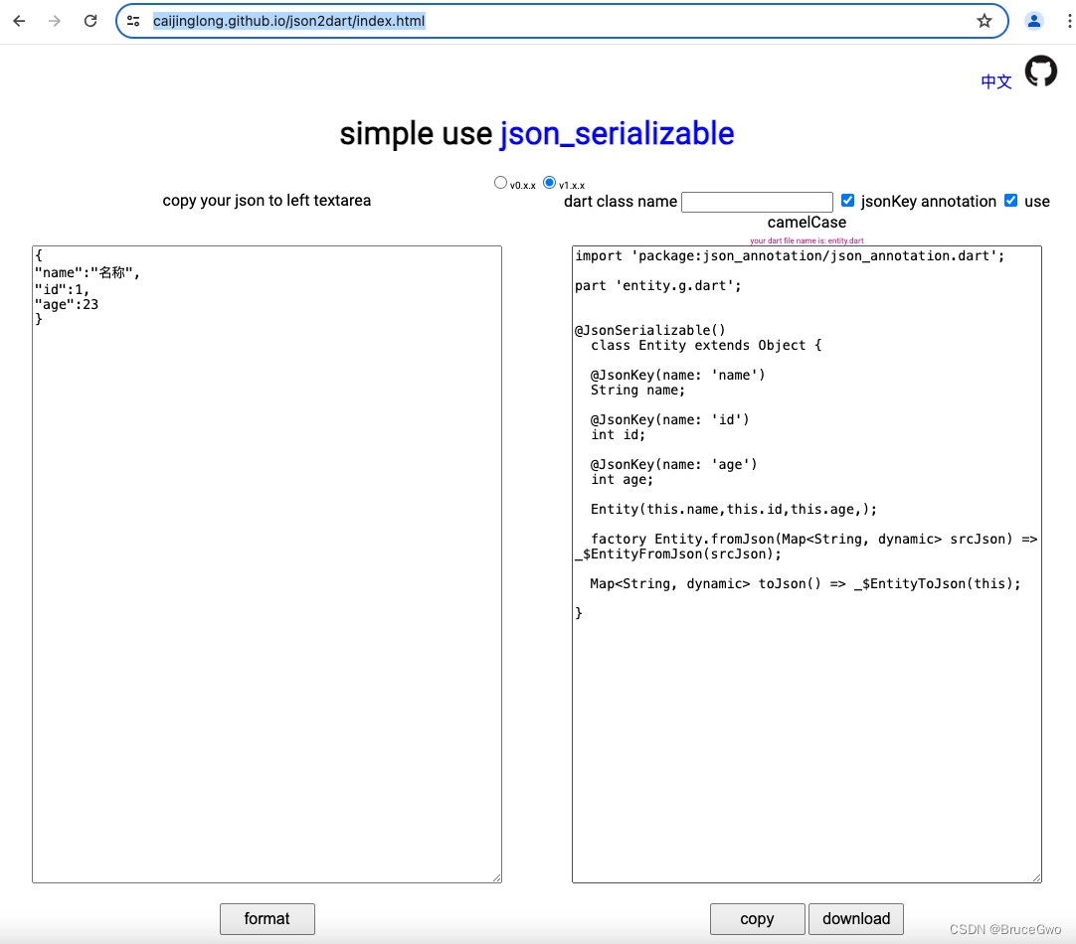Open the browser profile avatar
This screenshot has width=1076, height=944.
coord(1033,21)
